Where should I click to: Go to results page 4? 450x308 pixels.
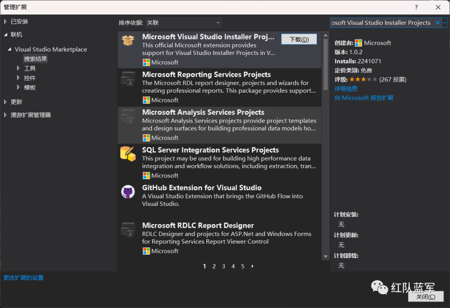pyautogui.click(x=233, y=266)
